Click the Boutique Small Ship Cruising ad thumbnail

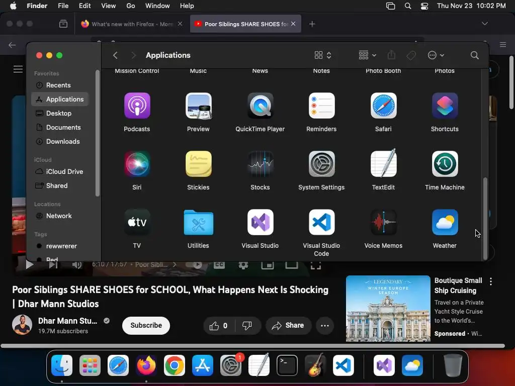click(388, 309)
